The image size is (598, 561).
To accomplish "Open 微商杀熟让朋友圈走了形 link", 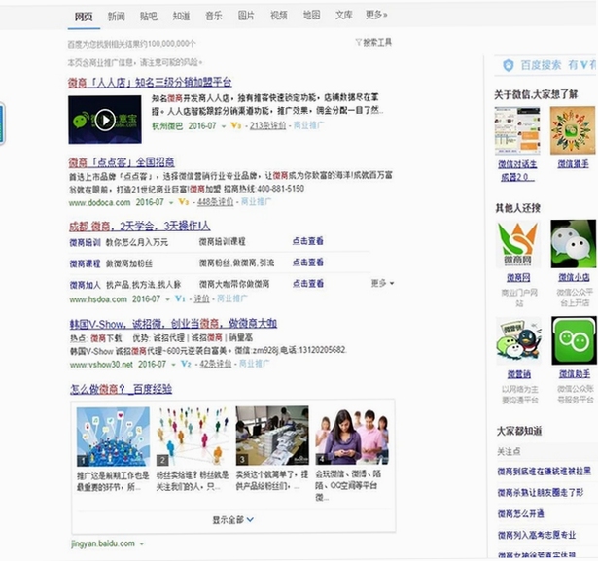I will point(541,493).
